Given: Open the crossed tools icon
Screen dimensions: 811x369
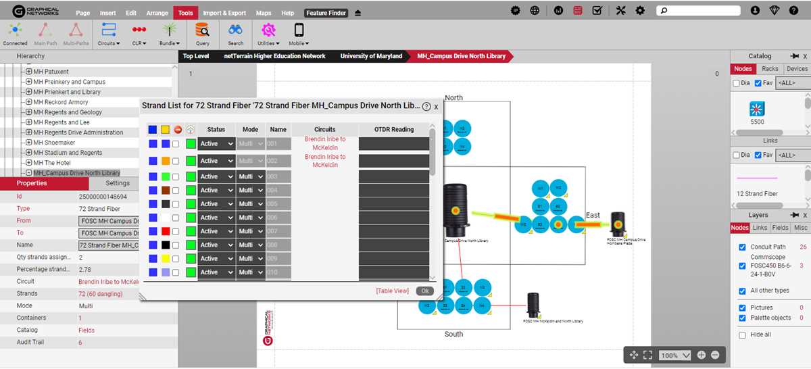Looking at the screenshot, I should 620,11.
